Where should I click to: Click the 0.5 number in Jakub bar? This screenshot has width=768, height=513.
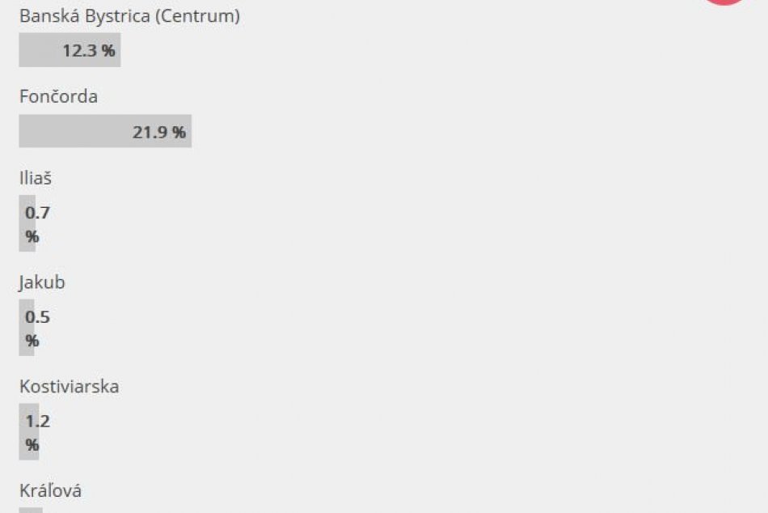point(38,317)
